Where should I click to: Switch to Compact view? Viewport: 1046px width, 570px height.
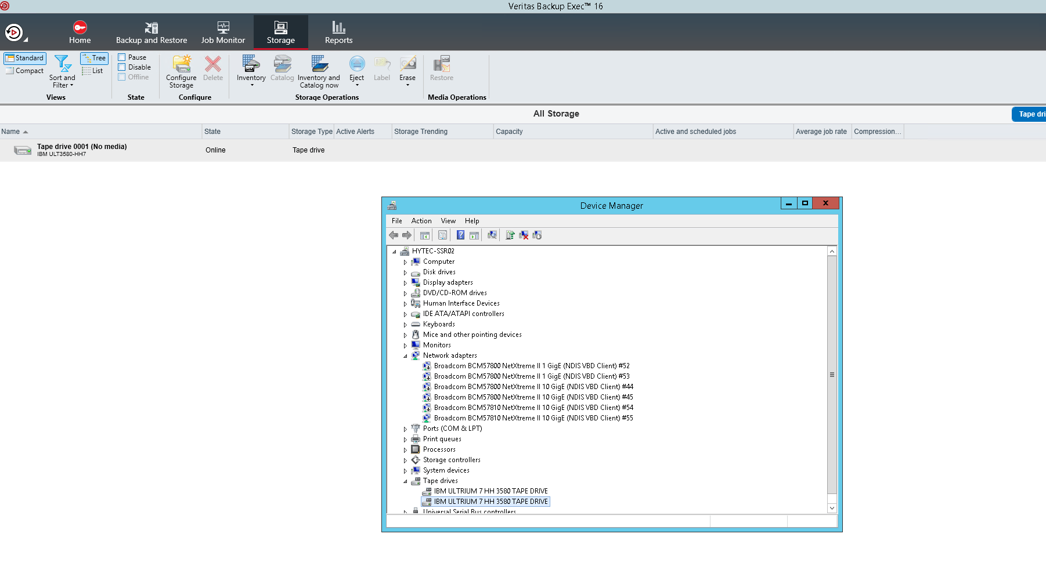pyautogui.click(x=25, y=71)
